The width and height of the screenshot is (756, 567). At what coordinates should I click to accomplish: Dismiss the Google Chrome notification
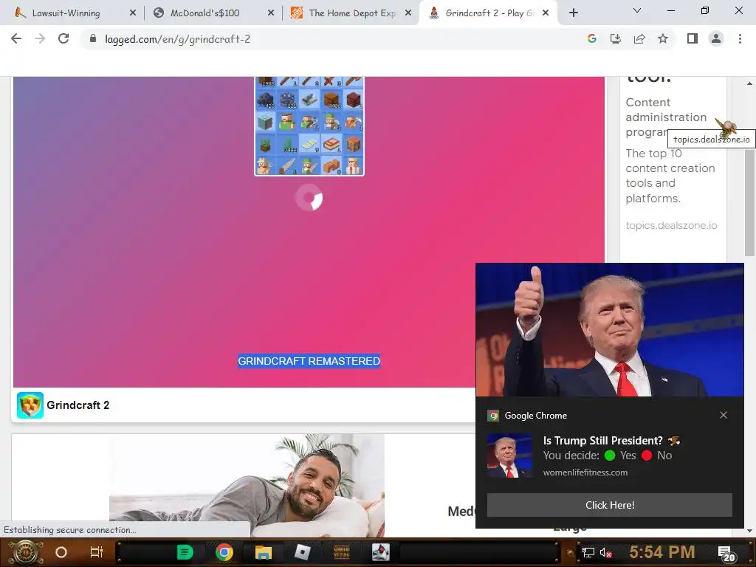click(724, 415)
